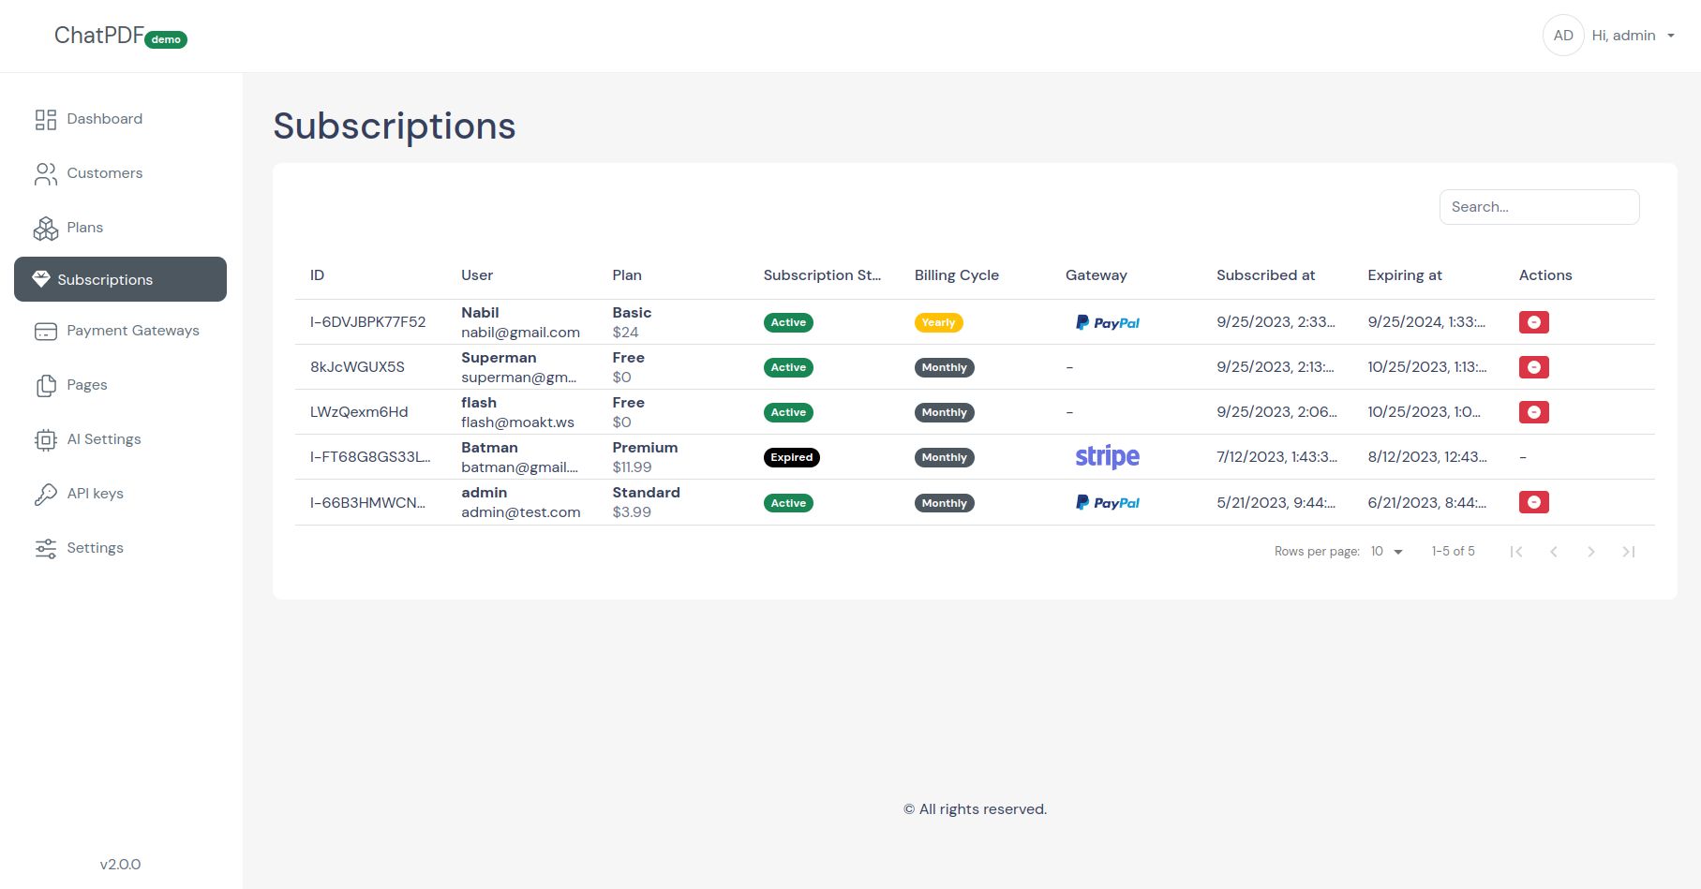Click Monthly badge in Batman's row
This screenshot has height=889, width=1701.
click(944, 457)
